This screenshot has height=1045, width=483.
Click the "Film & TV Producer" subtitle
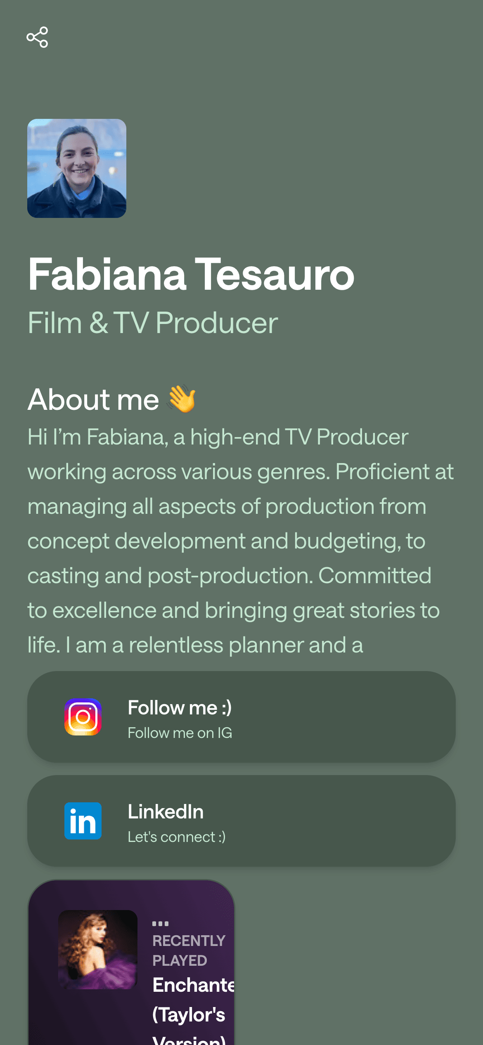153,323
